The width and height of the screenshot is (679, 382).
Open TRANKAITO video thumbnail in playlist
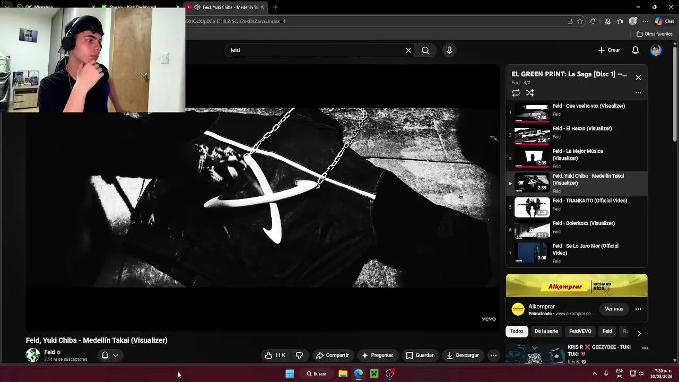(532, 207)
